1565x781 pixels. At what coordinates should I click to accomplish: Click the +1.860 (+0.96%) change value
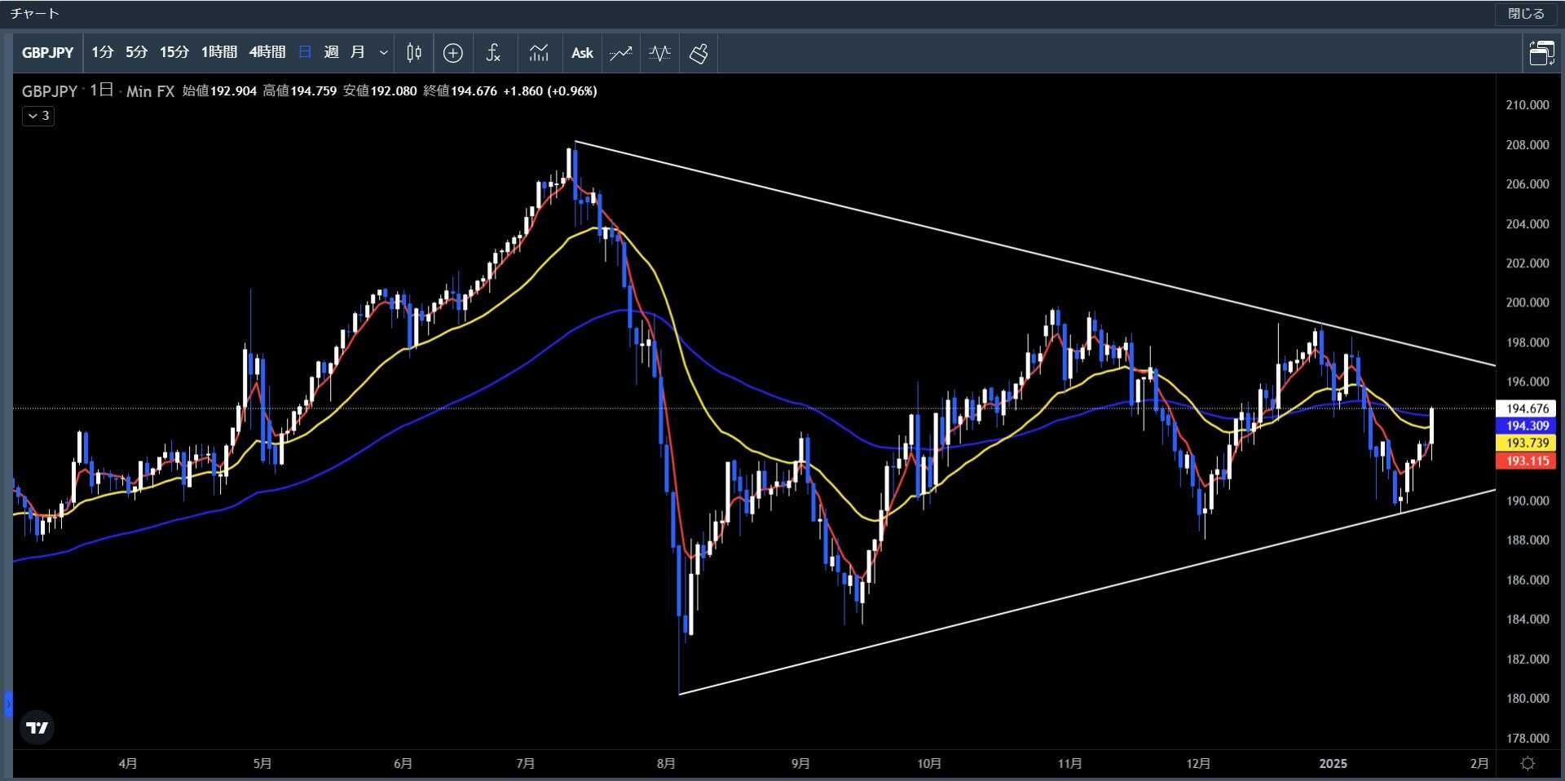(x=550, y=91)
